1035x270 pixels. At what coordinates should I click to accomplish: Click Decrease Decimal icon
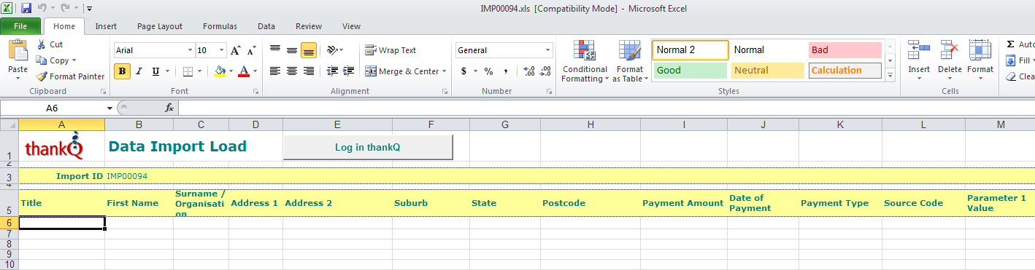point(545,71)
